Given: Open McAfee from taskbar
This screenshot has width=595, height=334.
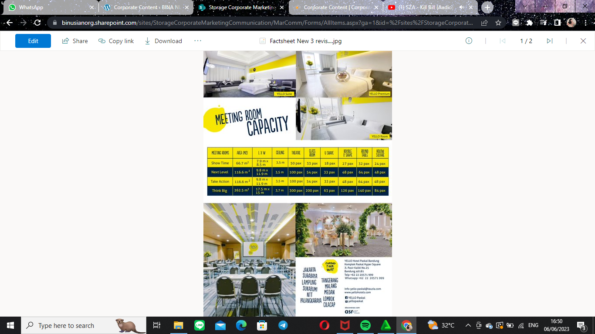Looking at the screenshot, I should pos(345,325).
